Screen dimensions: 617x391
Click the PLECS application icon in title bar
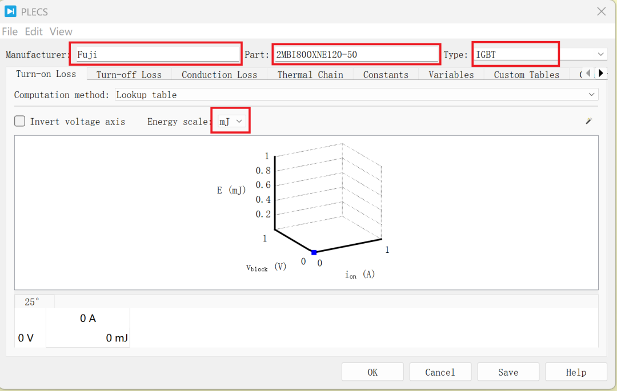tap(10, 11)
